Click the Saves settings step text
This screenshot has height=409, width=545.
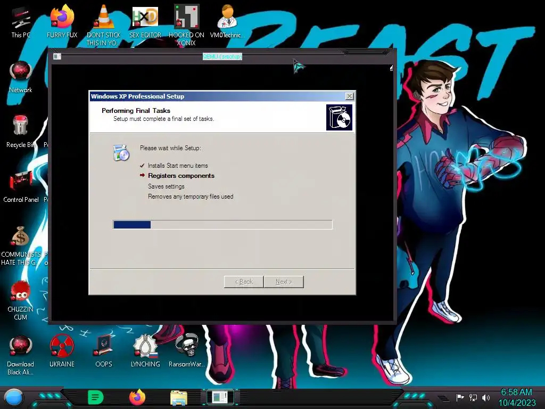166,186
